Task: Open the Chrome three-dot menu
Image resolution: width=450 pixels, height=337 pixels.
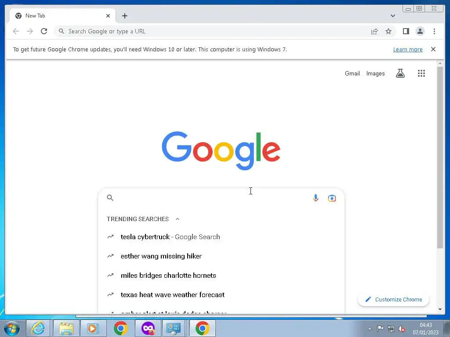Action: point(434,31)
